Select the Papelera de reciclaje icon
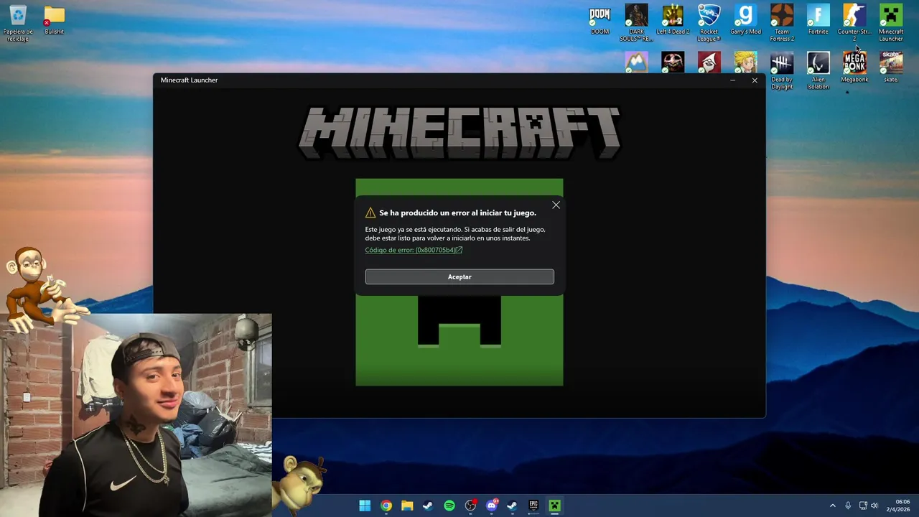This screenshot has height=517, width=919. click(18, 23)
